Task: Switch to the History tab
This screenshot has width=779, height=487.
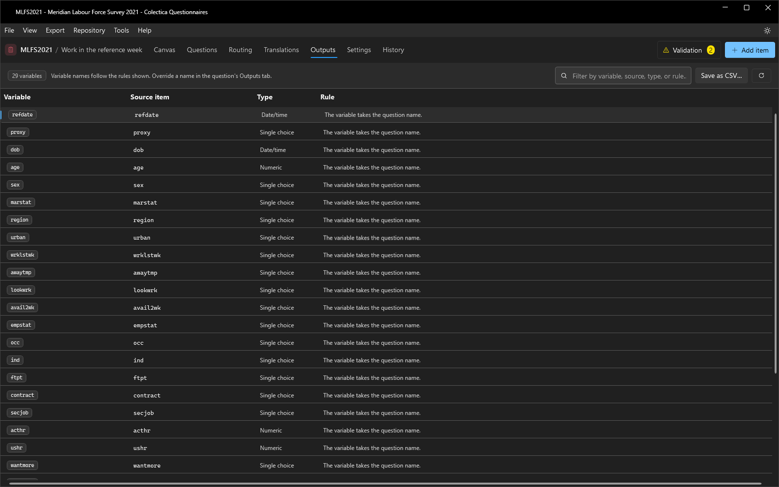Action: 393,50
